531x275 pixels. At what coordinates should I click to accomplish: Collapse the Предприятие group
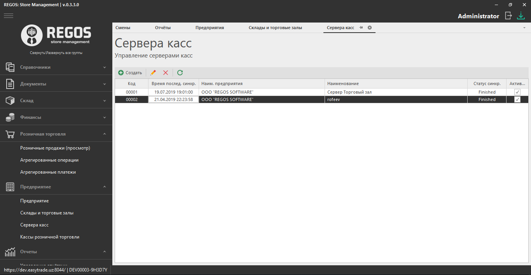[105, 187]
